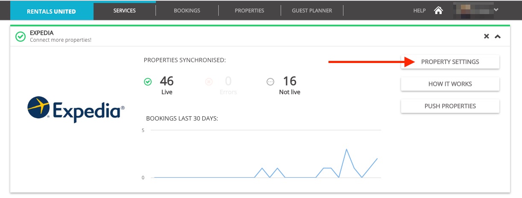Click the Not live status icon
Screen dimensions: 522x198
[270, 82]
